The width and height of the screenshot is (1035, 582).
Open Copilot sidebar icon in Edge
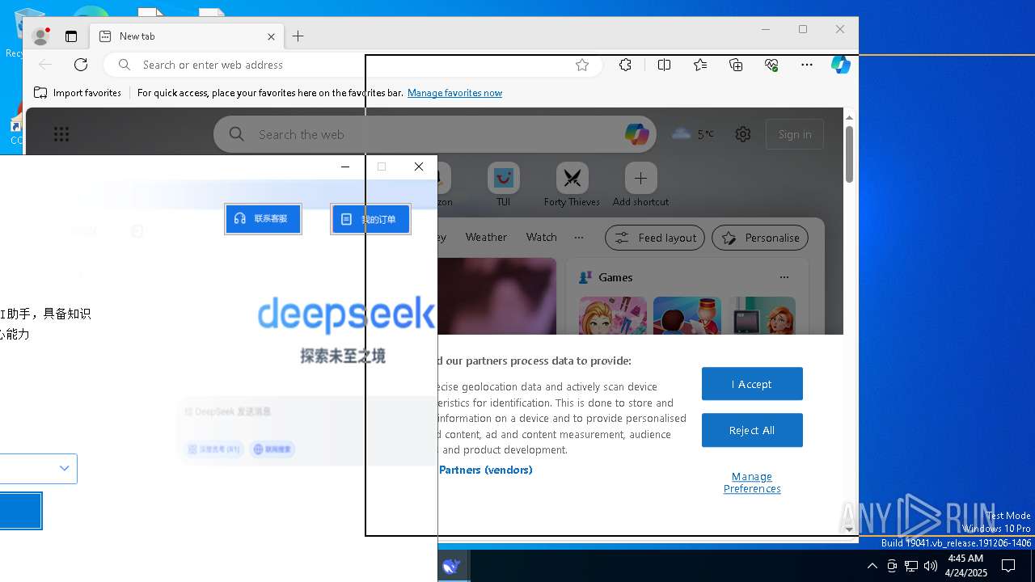point(841,65)
